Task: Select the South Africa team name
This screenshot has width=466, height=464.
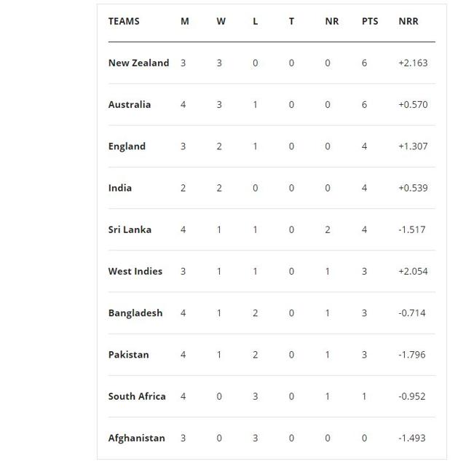Action: [x=137, y=396]
